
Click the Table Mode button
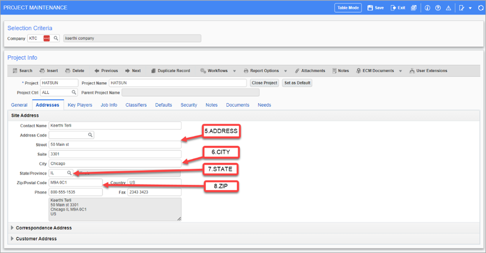tap(348, 8)
